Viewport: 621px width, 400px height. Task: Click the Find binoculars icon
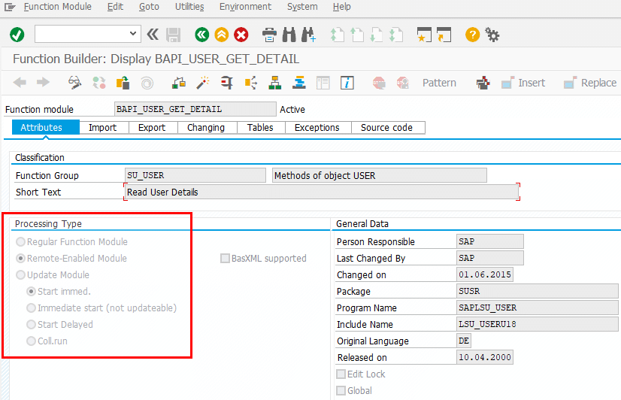pyautogui.click(x=289, y=35)
